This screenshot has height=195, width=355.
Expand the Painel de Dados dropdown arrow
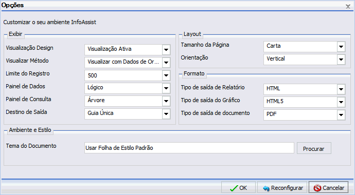[x=166, y=88]
